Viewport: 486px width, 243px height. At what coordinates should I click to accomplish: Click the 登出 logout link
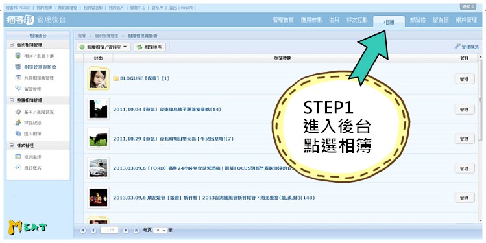[x=173, y=8]
